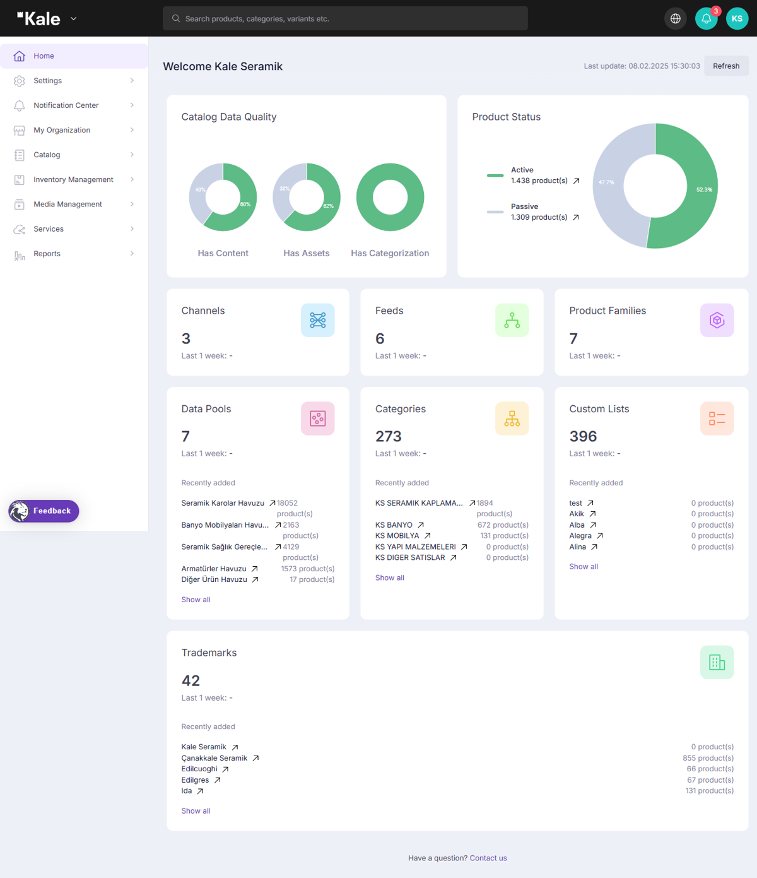
Task: Select Catalog menu item
Action: (x=74, y=155)
